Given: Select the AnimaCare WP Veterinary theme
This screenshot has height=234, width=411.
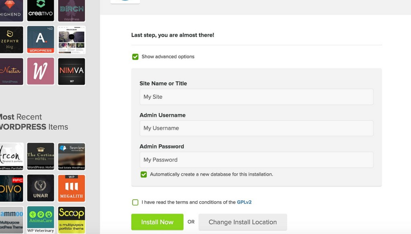Looking at the screenshot, I should (40, 219).
